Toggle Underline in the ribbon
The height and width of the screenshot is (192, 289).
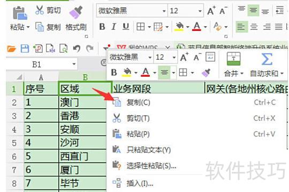pos(126,27)
